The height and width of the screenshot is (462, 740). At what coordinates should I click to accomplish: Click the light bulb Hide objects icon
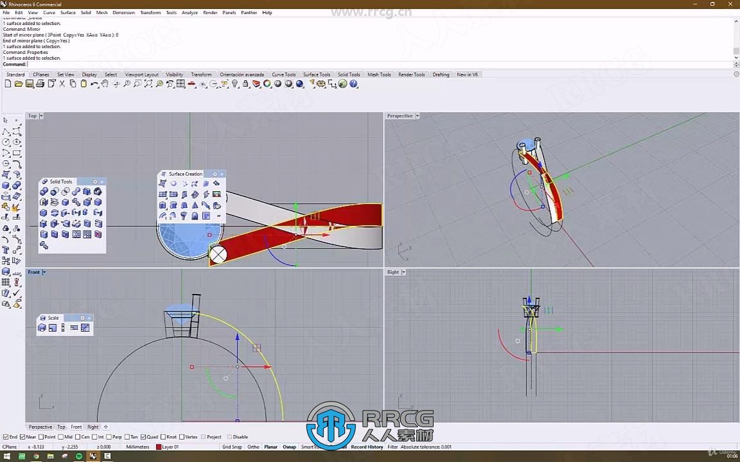pos(235,84)
